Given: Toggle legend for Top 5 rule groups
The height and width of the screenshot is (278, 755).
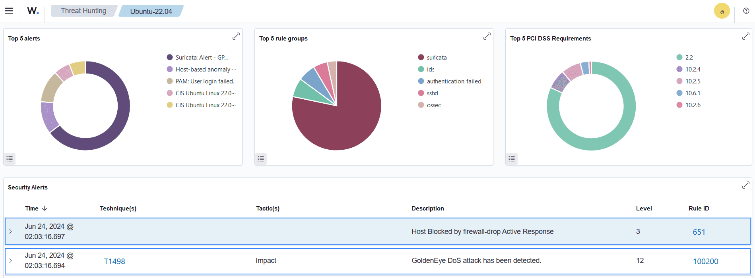Looking at the screenshot, I should (261, 159).
